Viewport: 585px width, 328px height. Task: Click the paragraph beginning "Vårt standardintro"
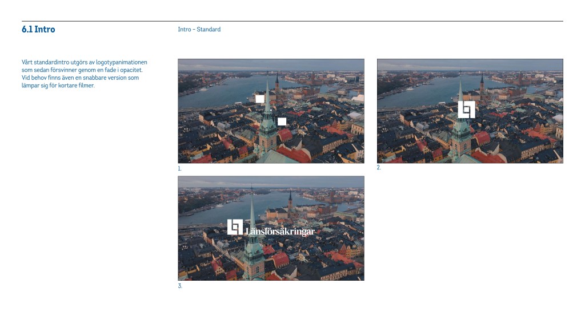[84, 74]
